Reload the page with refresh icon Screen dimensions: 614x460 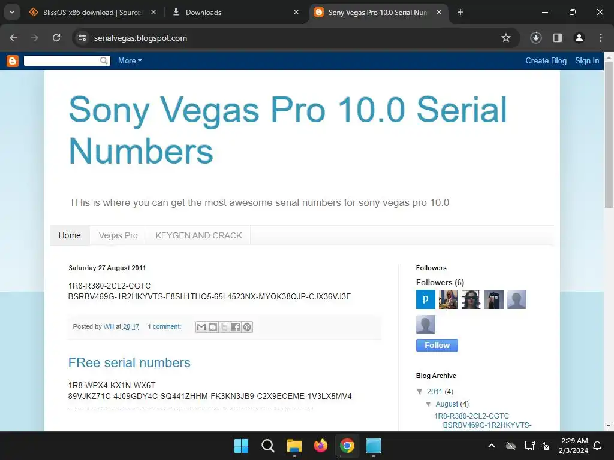[x=56, y=38]
